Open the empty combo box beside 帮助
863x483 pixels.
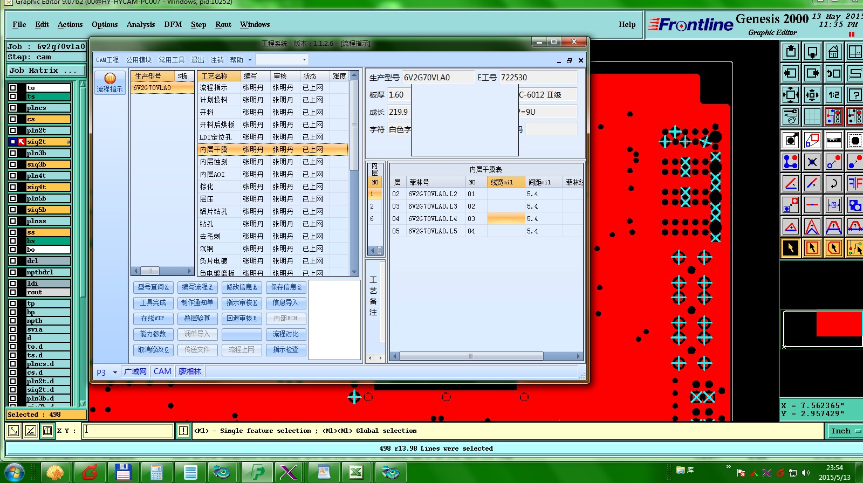point(282,60)
